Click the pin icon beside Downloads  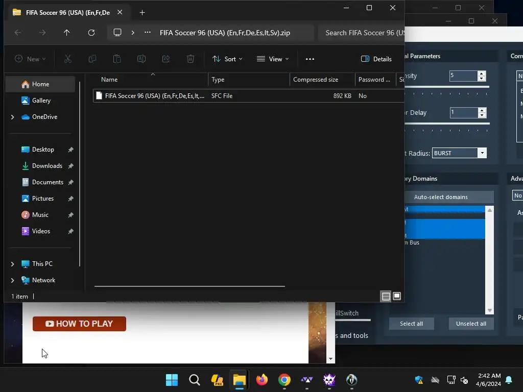[x=70, y=166]
